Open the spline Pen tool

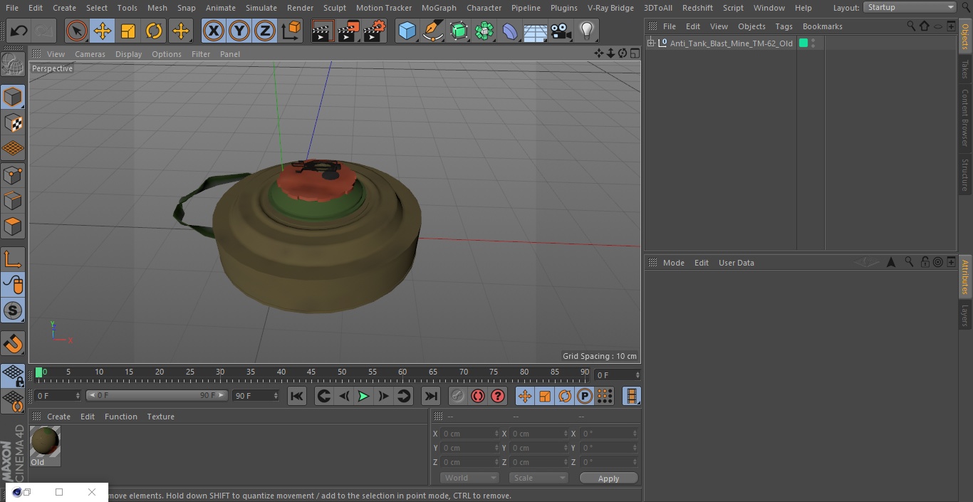[x=432, y=31]
